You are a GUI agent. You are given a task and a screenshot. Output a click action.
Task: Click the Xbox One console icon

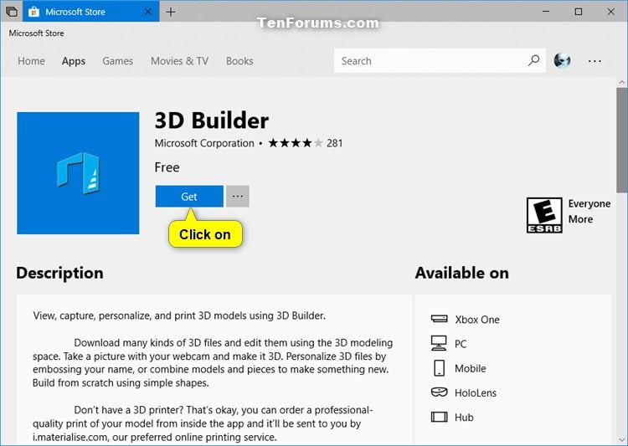[x=439, y=319]
